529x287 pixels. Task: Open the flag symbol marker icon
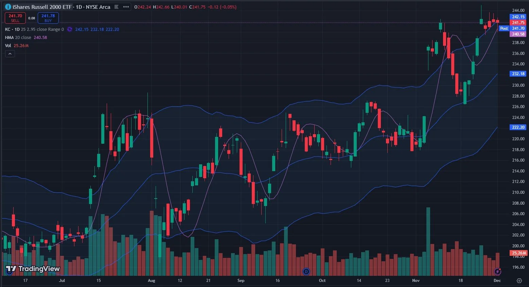pyautogui.click(x=117, y=7)
